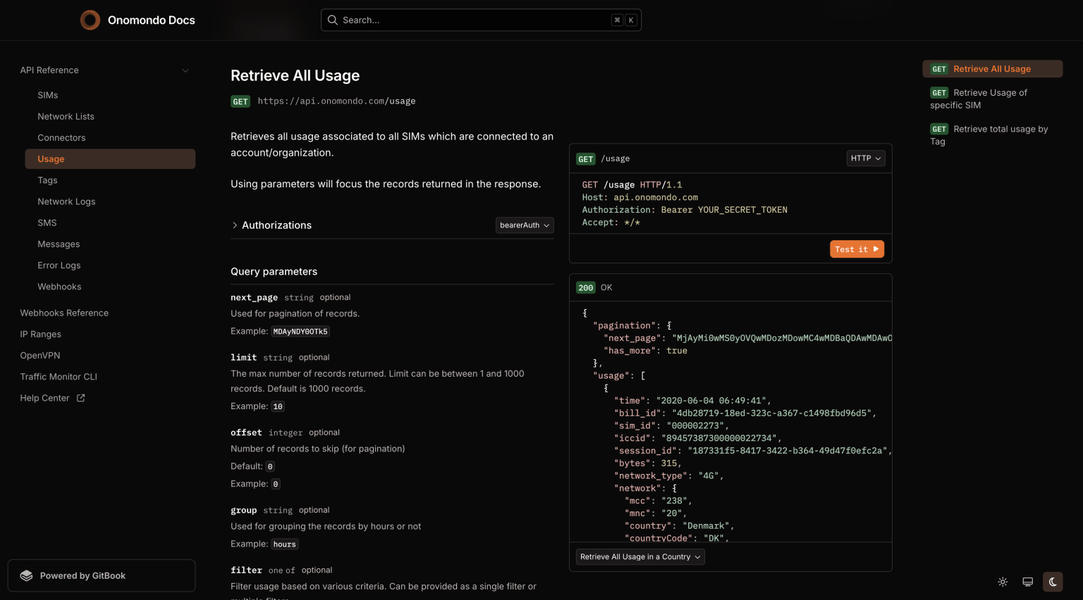Click the external link icon beside Help Center

coord(80,397)
